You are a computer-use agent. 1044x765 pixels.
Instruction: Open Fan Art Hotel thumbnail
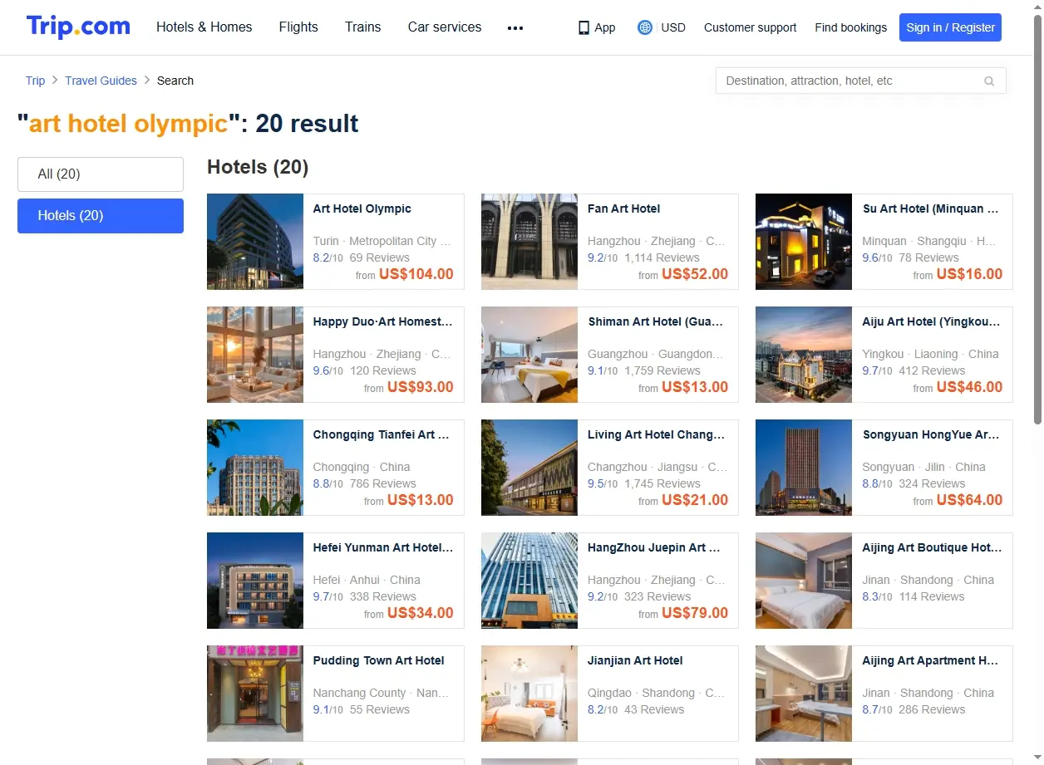tap(529, 242)
